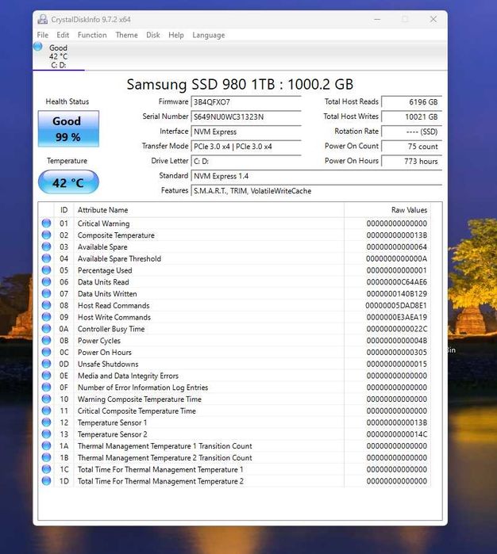This screenshot has height=554, width=497.
Task: Click the Transfer Mode field
Action: 246,147
